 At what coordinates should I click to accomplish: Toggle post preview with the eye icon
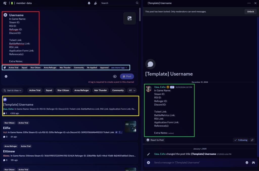[x=115, y=76]
